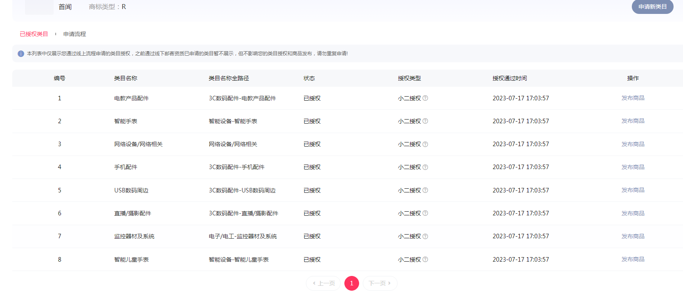Viewport: 683px width, 296px height.
Task: Click row number 7
Action: [59, 236]
